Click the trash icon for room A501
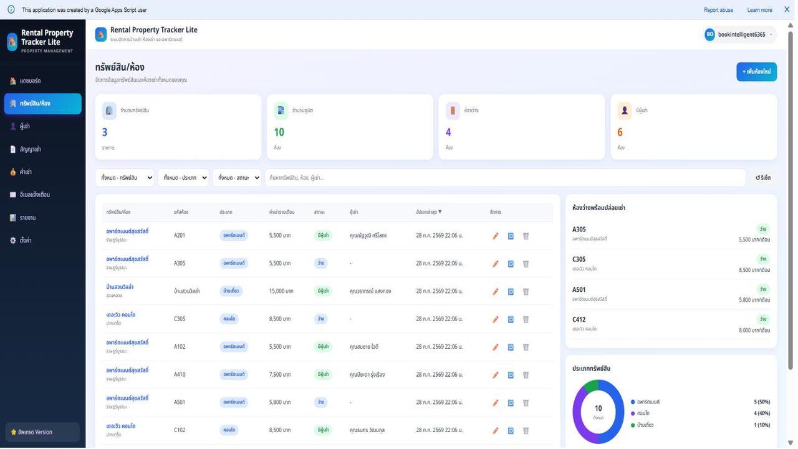Viewport: 798px width, 449px height. point(526,402)
